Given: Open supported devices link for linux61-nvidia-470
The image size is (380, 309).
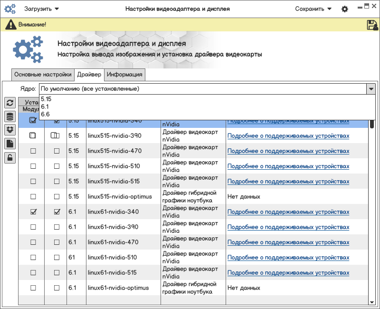Looking at the screenshot, I should (288, 242).
